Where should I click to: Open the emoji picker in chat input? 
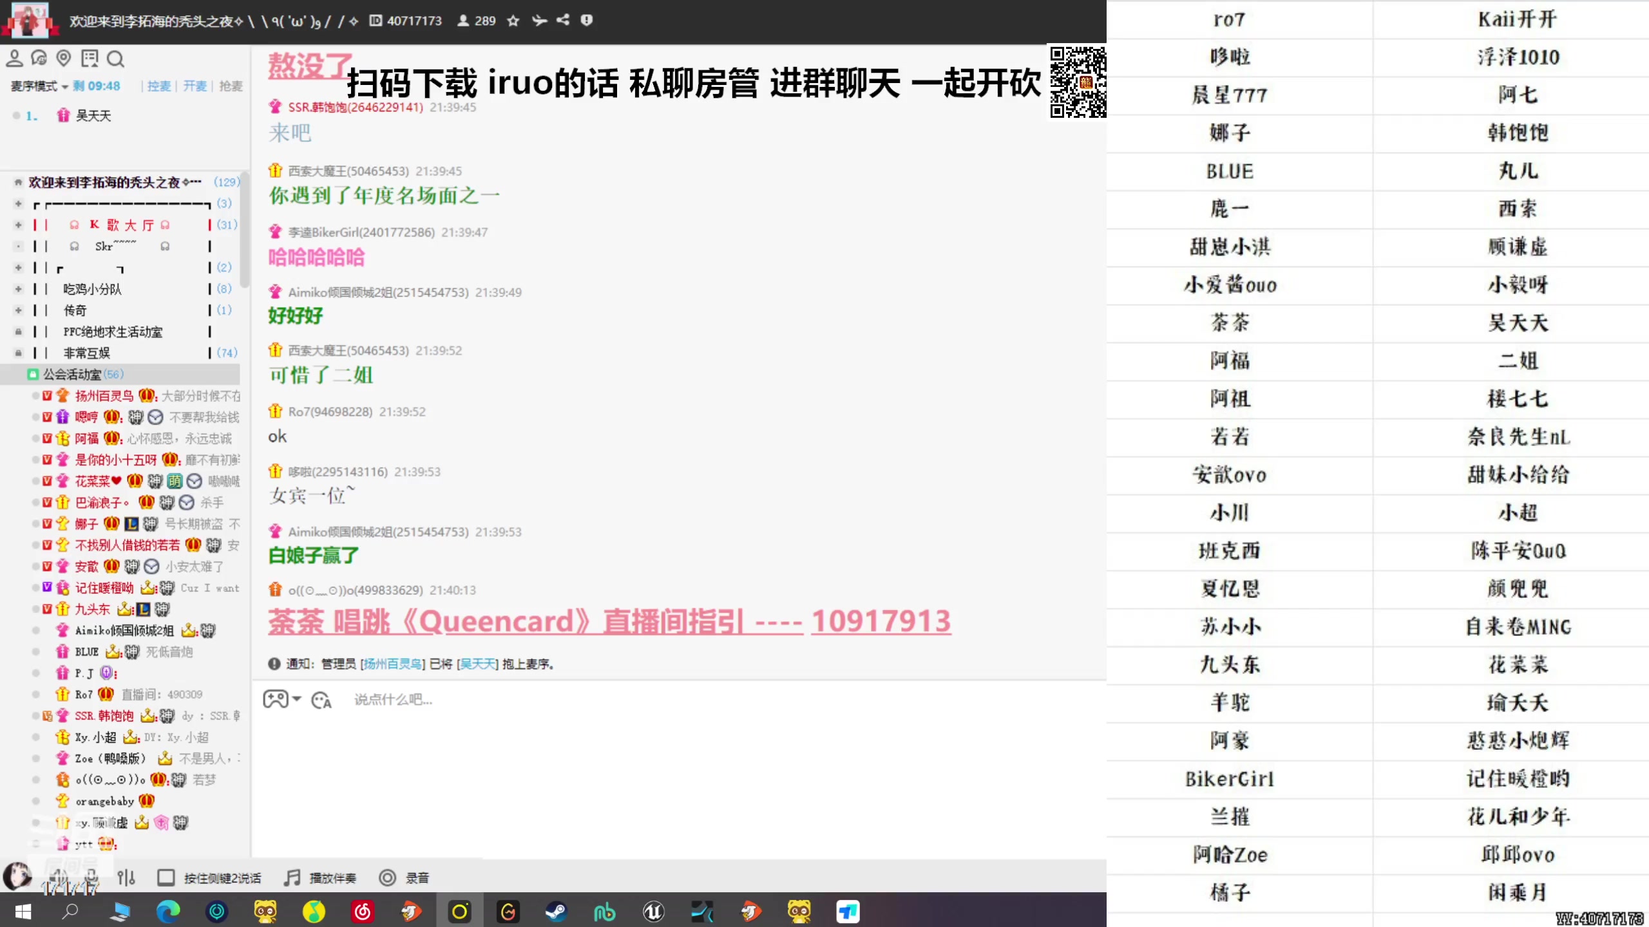coord(321,700)
